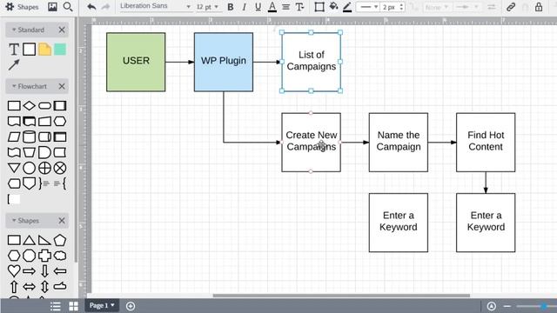This screenshot has height=313, width=557.
Task: Select the green block shape
Action: pos(60,50)
